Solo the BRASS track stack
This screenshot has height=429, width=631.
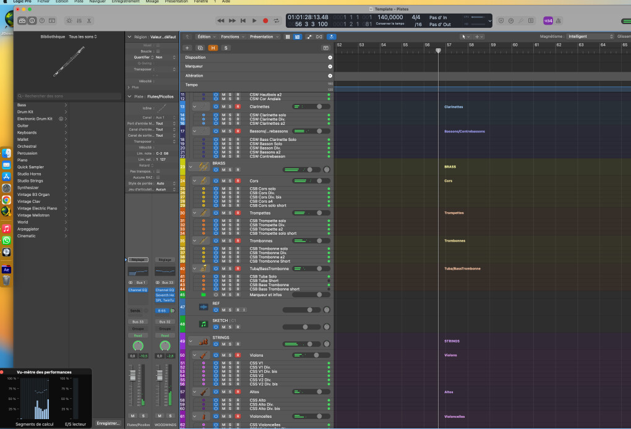[230, 169]
